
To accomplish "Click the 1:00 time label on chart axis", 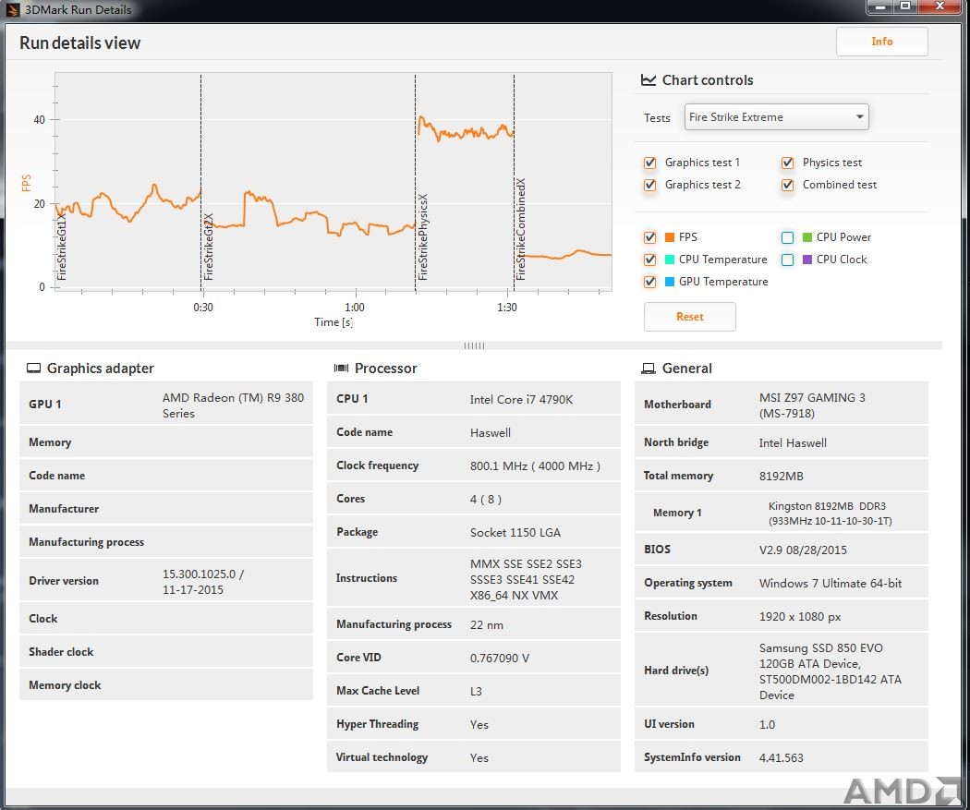I will pos(355,308).
